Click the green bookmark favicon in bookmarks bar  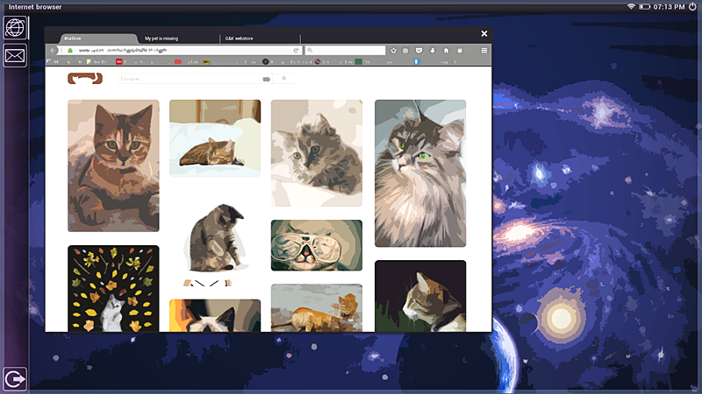(x=359, y=61)
